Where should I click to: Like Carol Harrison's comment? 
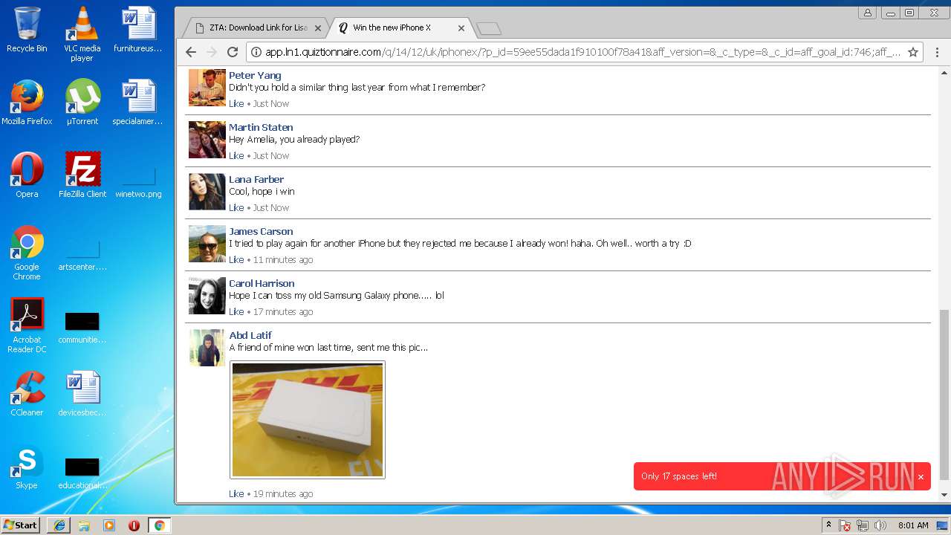tap(236, 311)
